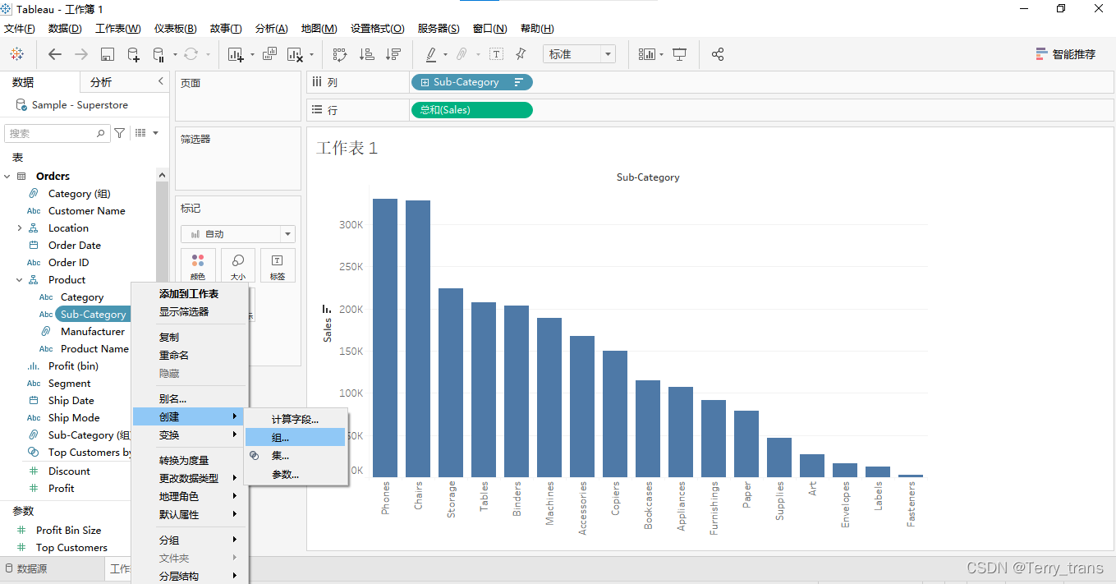Choose Rename in the context menu
1116x584 pixels.
(x=190, y=356)
